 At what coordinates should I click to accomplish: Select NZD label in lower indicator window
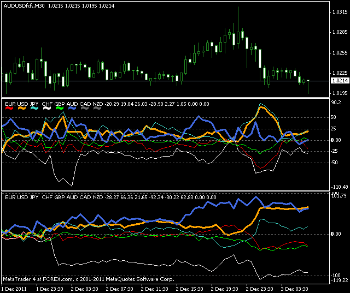click(98, 198)
